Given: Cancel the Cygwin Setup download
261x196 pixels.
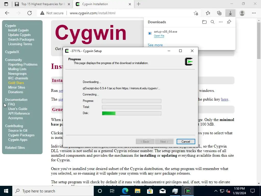Looking at the screenshot, I should (186, 141).
